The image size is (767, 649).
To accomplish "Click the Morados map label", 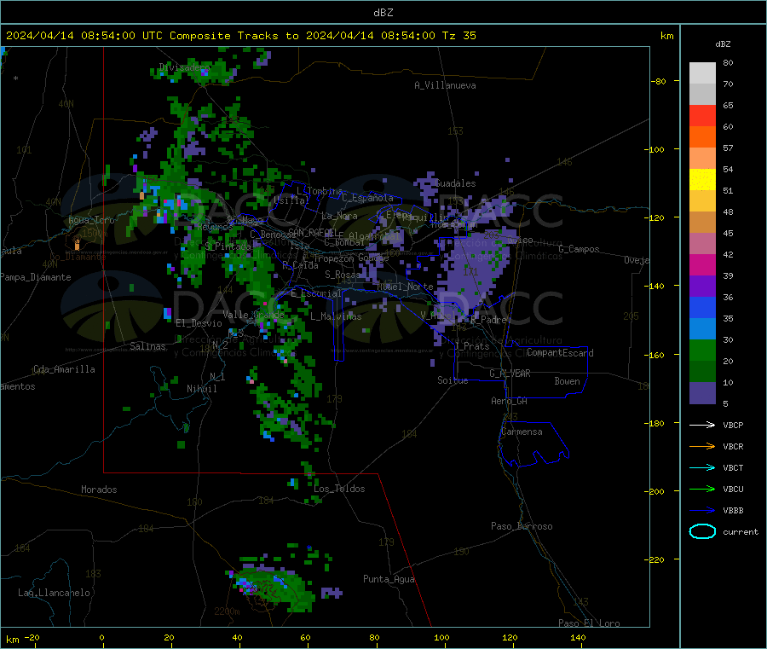I will tap(99, 490).
